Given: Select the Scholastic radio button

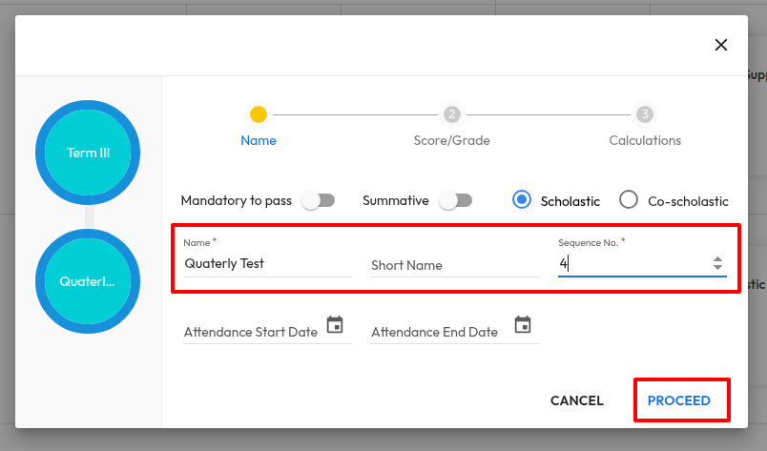Looking at the screenshot, I should coord(522,200).
